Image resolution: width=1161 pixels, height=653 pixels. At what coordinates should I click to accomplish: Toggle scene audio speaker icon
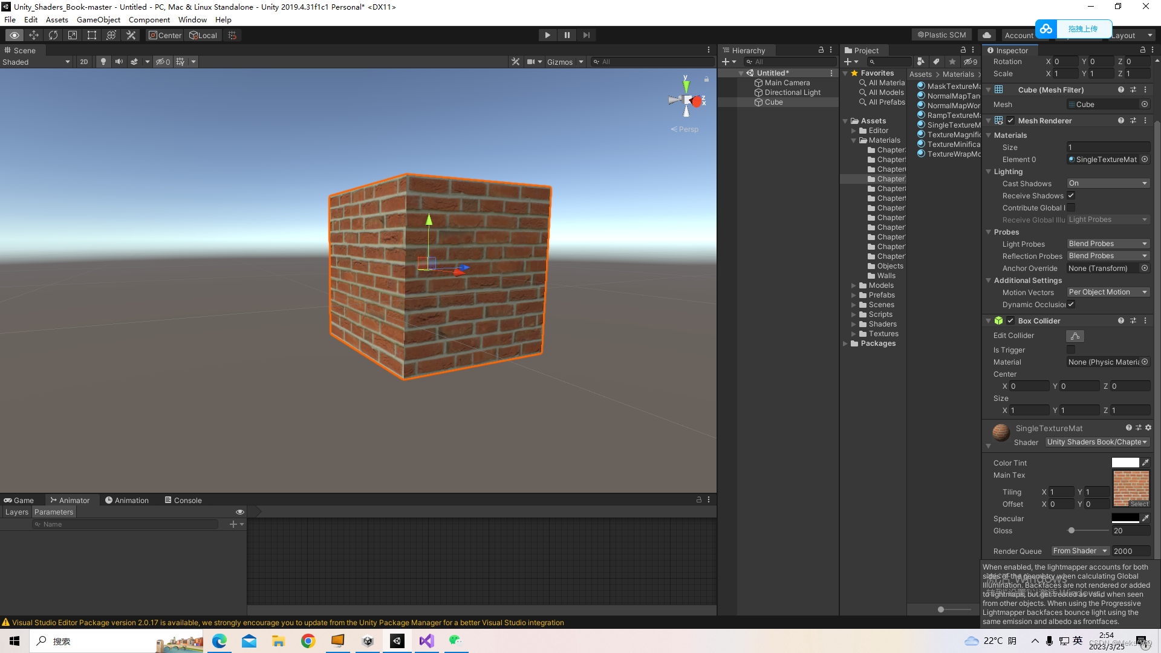(119, 62)
